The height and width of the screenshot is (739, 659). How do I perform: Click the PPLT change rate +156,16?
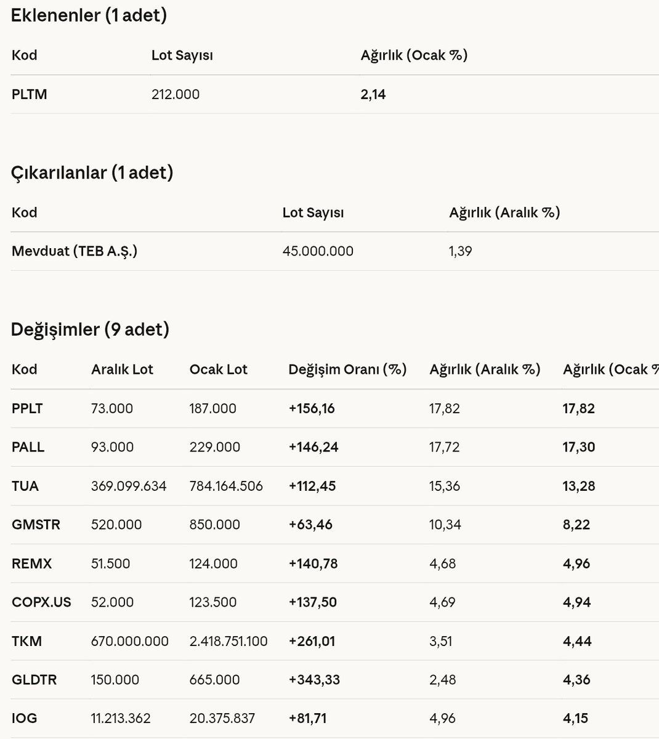coord(312,408)
